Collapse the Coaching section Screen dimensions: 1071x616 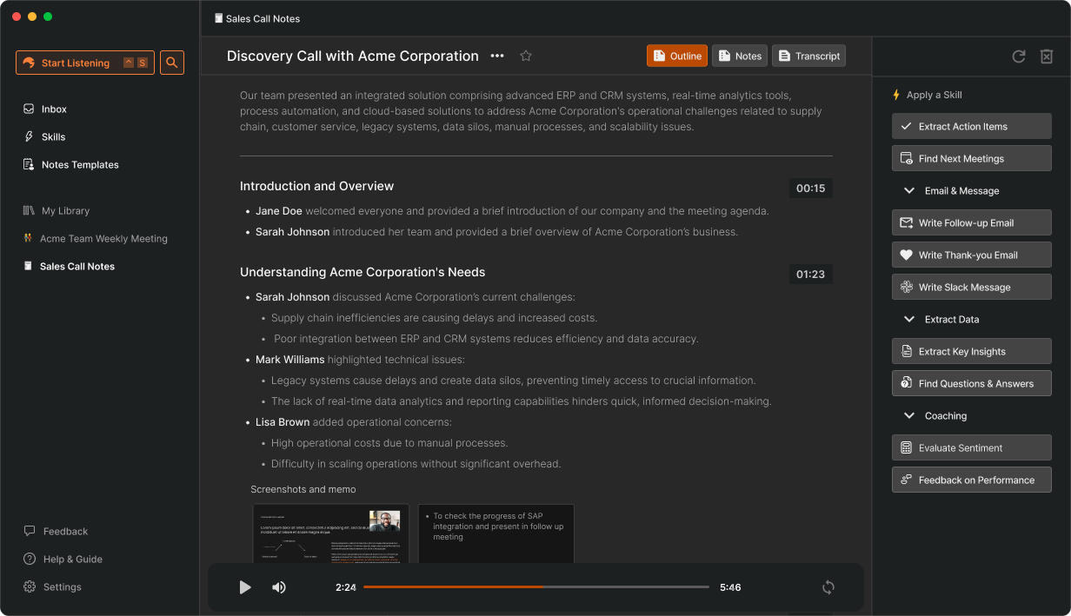click(x=909, y=416)
